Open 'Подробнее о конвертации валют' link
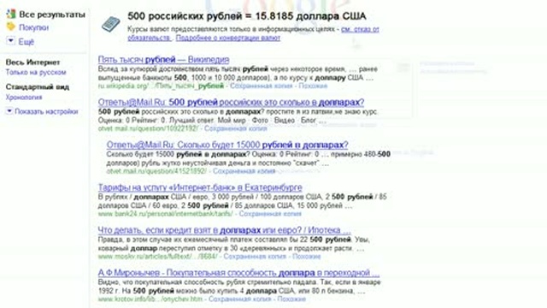Screen dimensions: 547x308 (x=228, y=38)
